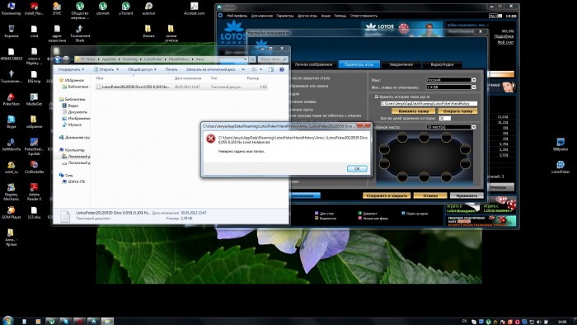The height and width of the screenshot is (325, 577).
Task: Open the 888poker desktop shortcut
Action: 561,144
